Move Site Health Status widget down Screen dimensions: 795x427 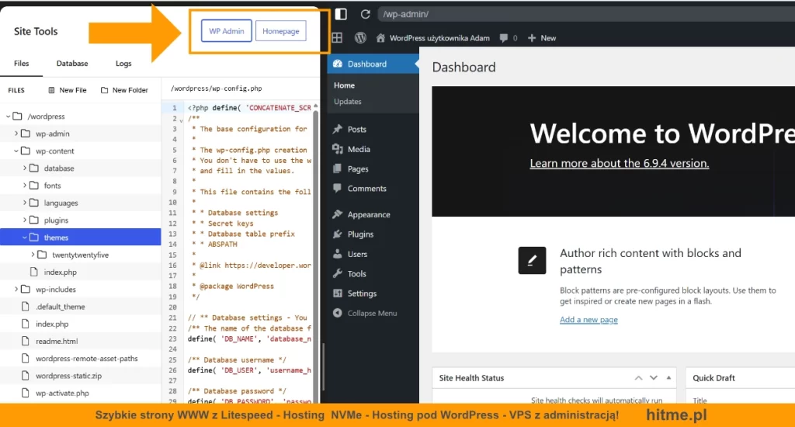(654, 378)
